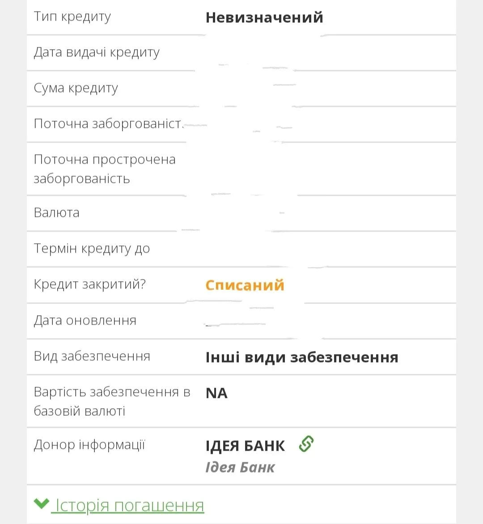Click the Поточна заборгованість label
The image size is (483, 524).
pos(108,123)
